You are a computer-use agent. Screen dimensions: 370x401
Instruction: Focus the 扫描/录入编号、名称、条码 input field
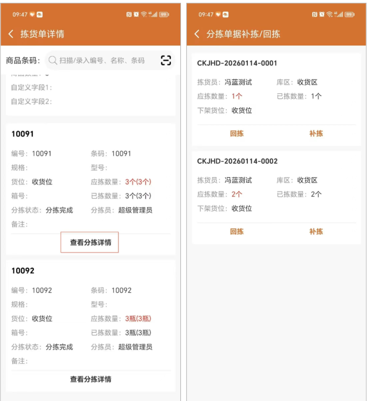102,61
